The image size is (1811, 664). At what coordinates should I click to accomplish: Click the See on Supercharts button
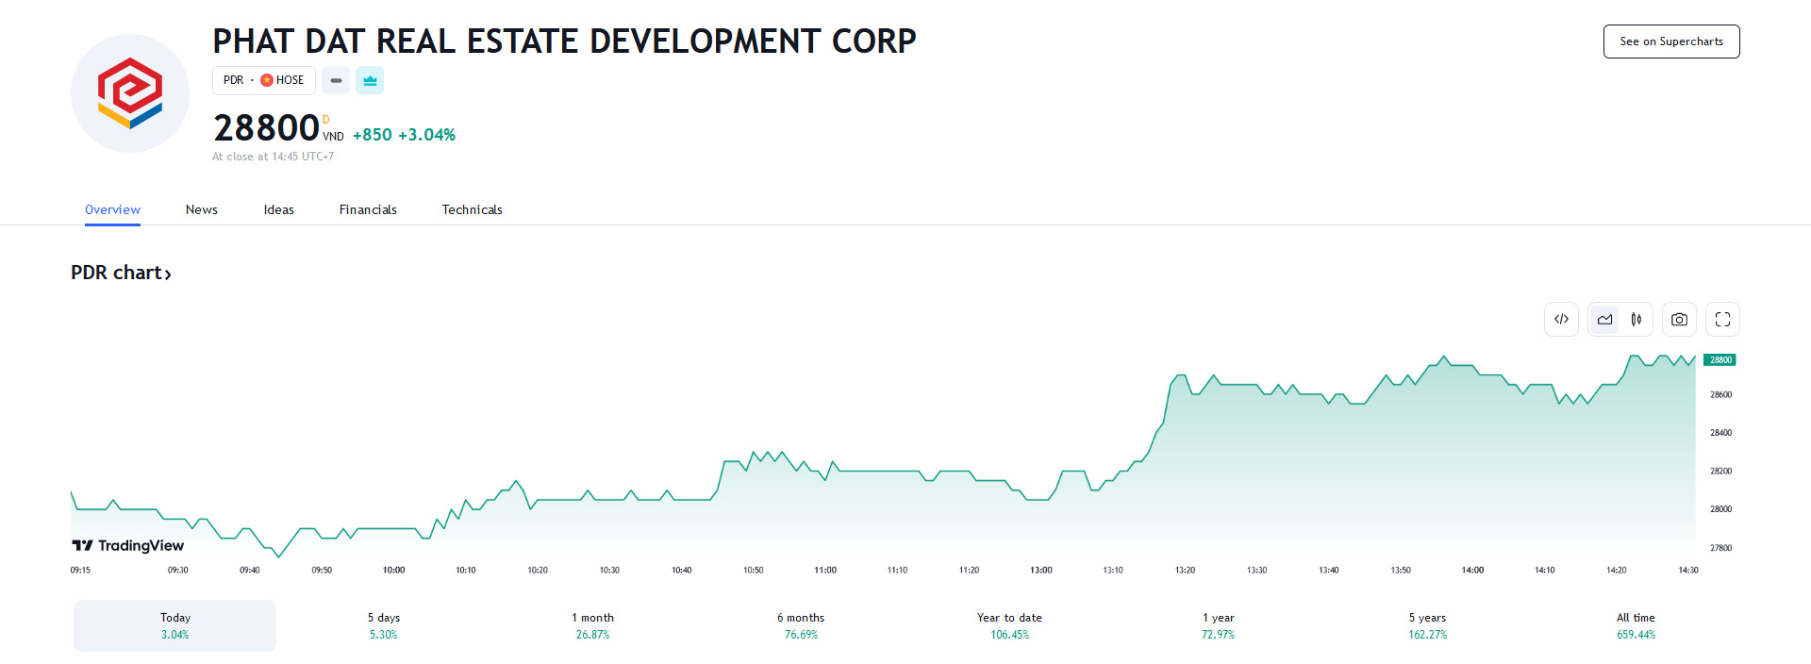point(1670,41)
